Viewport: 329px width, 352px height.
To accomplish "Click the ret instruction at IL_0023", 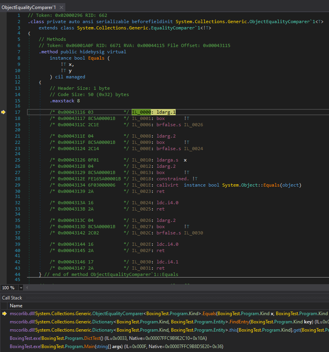I will click(x=160, y=191).
